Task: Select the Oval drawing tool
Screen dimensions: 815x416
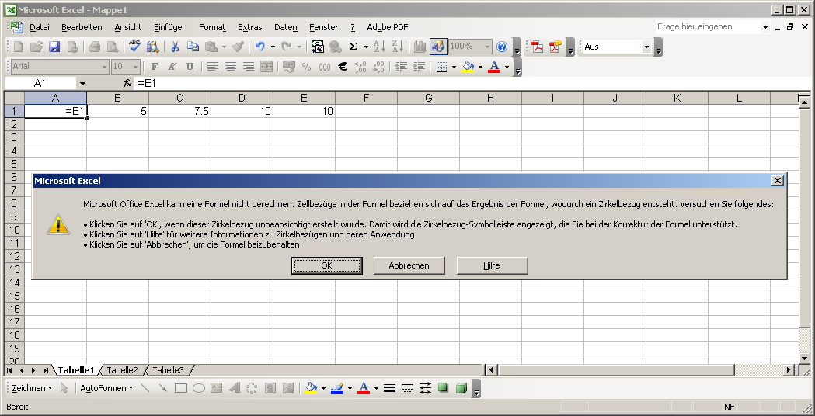Action: tap(199, 388)
